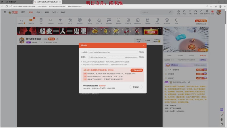Click the edit icon at bottom right
The image size is (227, 128).
tap(222, 124)
